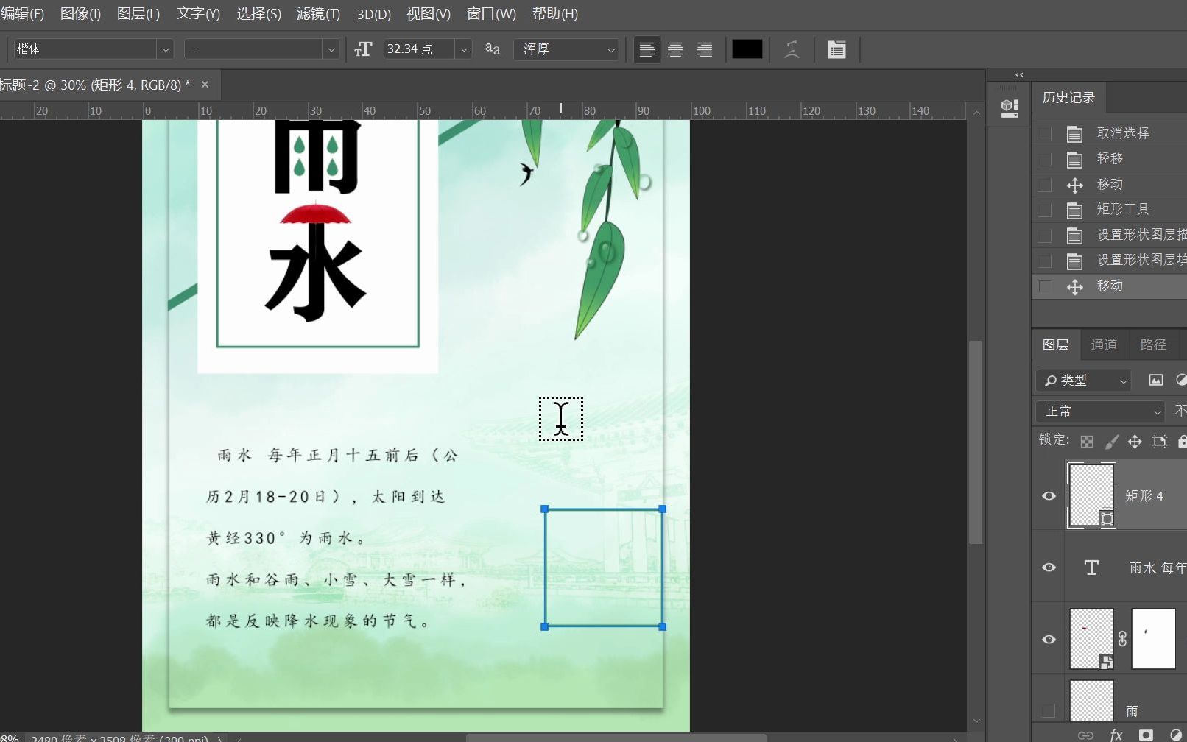
Task: Center-align the text
Action: click(675, 49)
